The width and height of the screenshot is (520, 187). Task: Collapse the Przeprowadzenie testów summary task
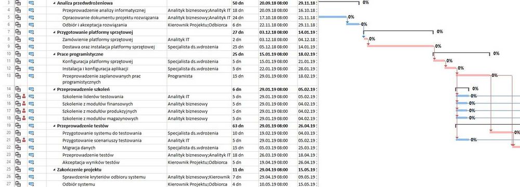[x=55, y=126]
